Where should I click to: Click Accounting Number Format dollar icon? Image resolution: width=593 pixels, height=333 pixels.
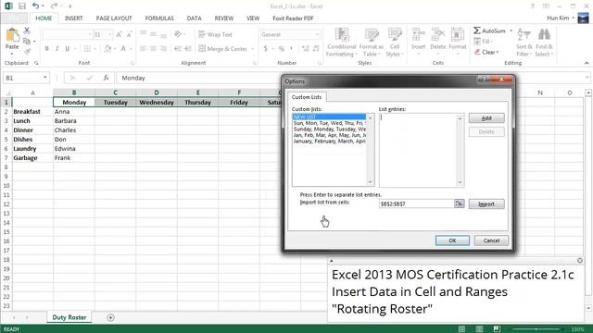click(x=266, y=49)
